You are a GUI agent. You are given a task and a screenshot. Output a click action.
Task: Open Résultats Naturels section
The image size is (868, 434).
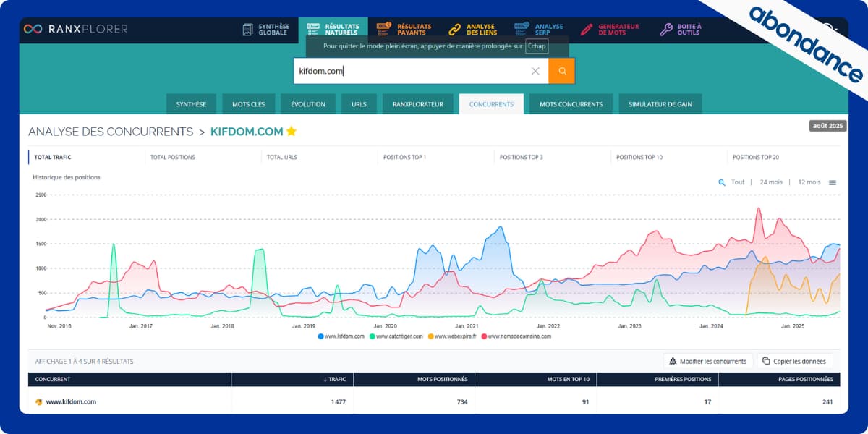[333, 30]
